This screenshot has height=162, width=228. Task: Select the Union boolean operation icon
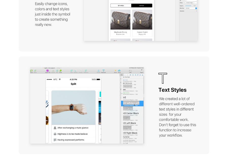tap(71, 71)
